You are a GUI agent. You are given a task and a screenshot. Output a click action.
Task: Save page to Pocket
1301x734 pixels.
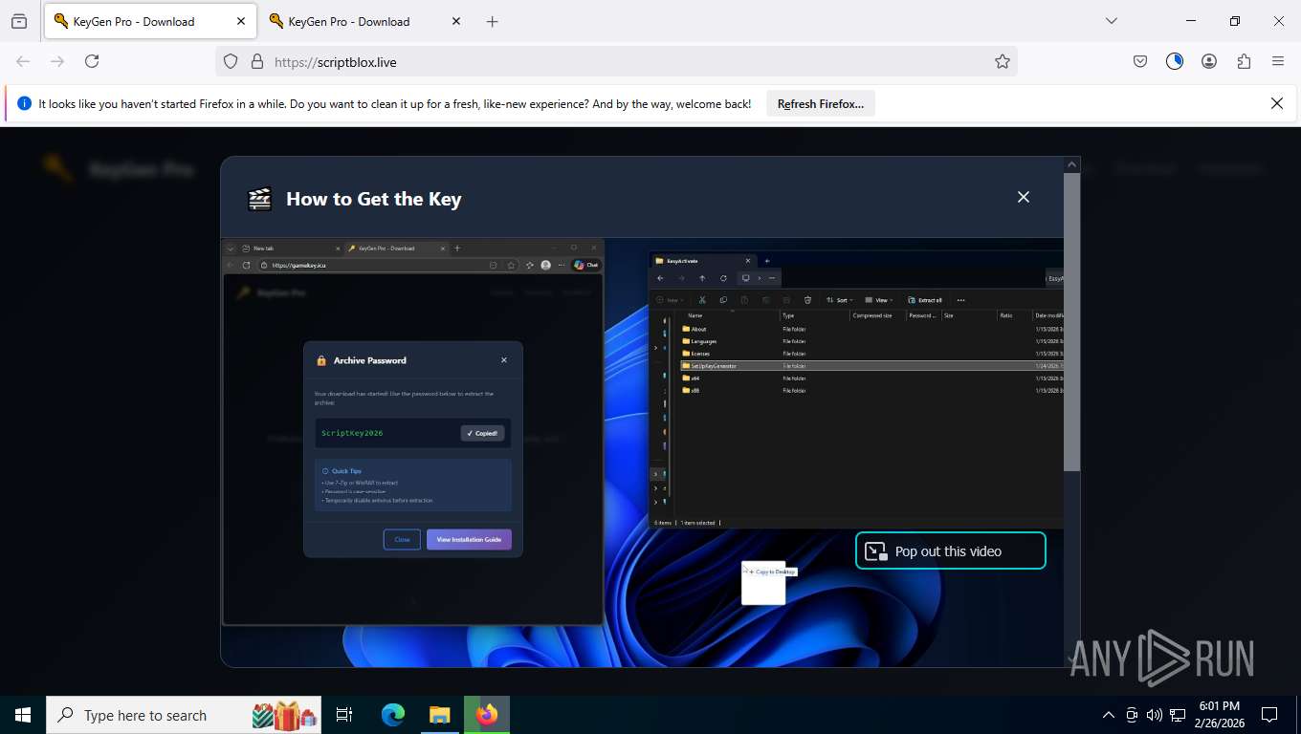pos(1140,61)
